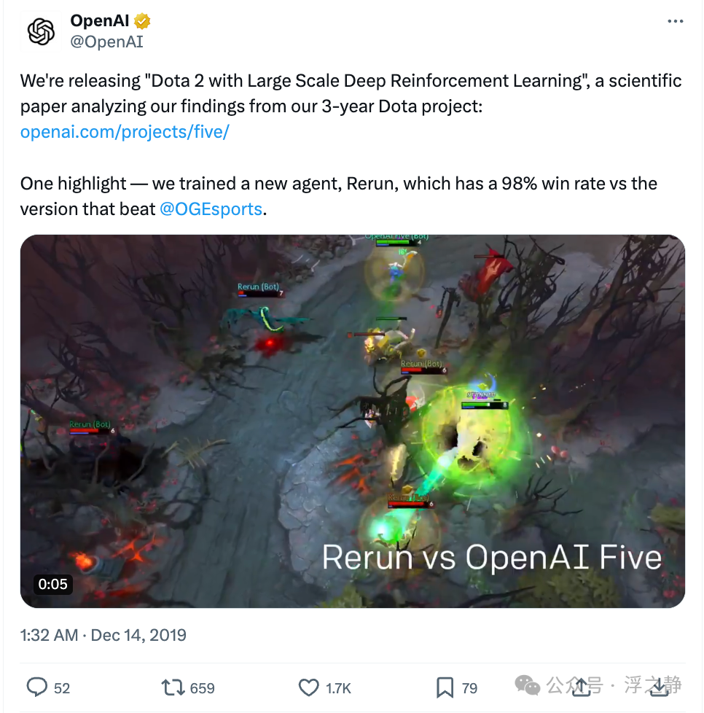Click the 659 reposts count
The image size is (704, 713).
pyautogui.click(x=203, y=688)
